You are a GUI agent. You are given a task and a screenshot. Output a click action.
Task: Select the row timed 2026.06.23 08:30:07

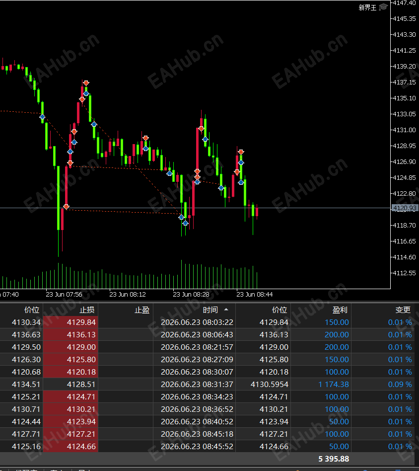click(207, 372)
